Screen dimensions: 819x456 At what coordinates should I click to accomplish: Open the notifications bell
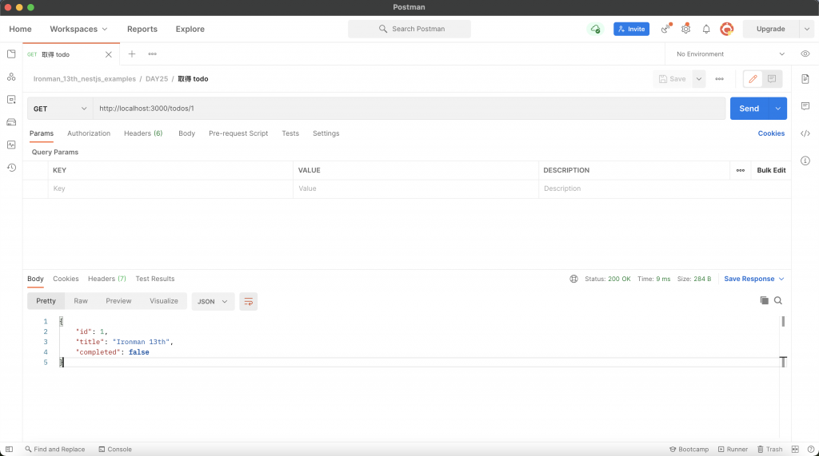point(705,30)
